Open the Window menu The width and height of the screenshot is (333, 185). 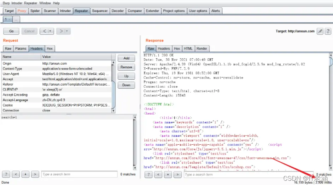click(45, 3)
